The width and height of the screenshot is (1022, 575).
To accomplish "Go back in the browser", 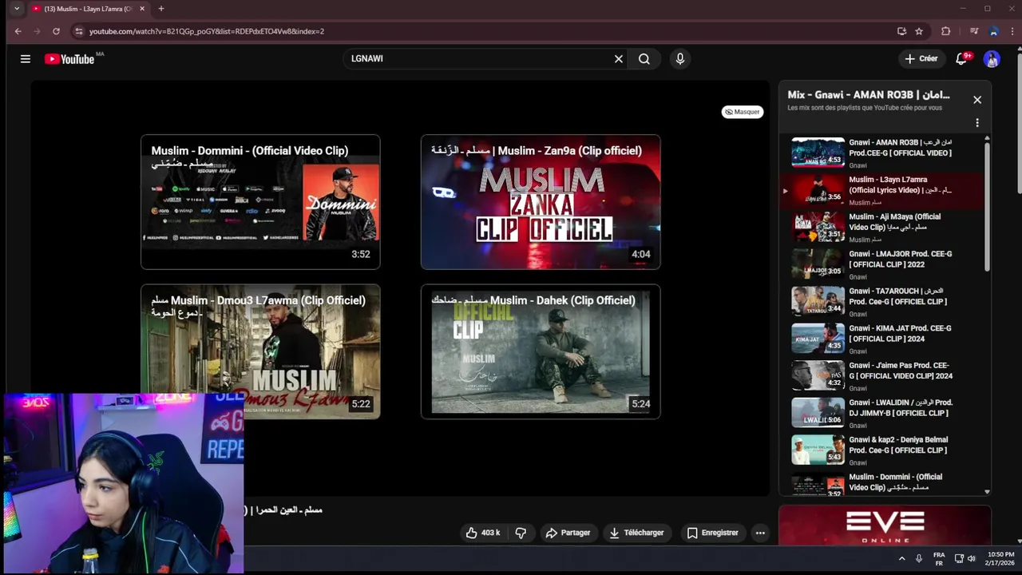I will (18, 31).
